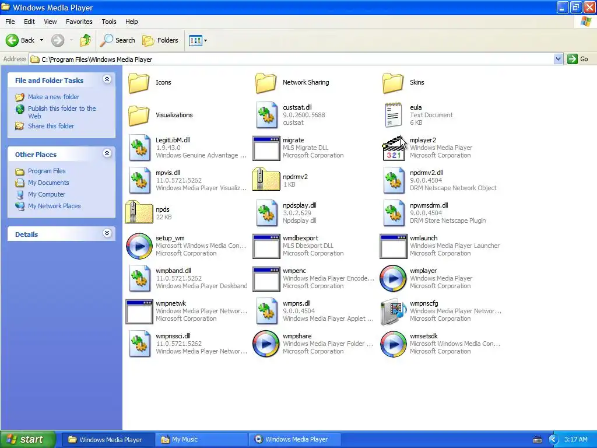Go to Program Files in Other Places
This screenshot has height=448, width=597.
coord(47,171)
